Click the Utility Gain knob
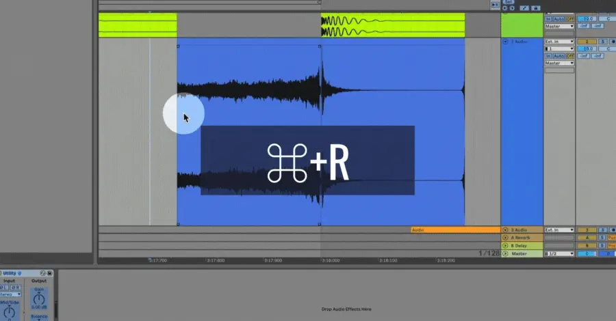This screenshot has height=321, width=616. click(39, 298)
